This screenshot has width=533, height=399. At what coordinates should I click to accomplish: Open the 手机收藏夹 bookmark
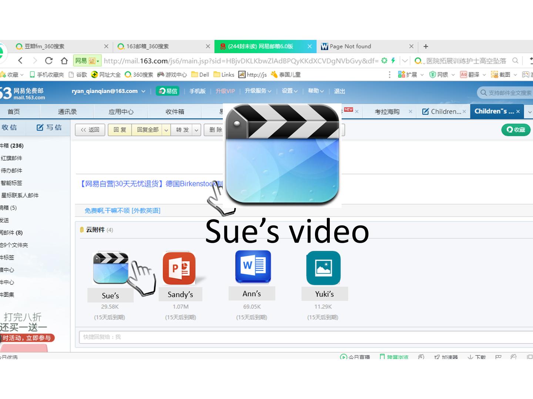(x=47, y=75)
